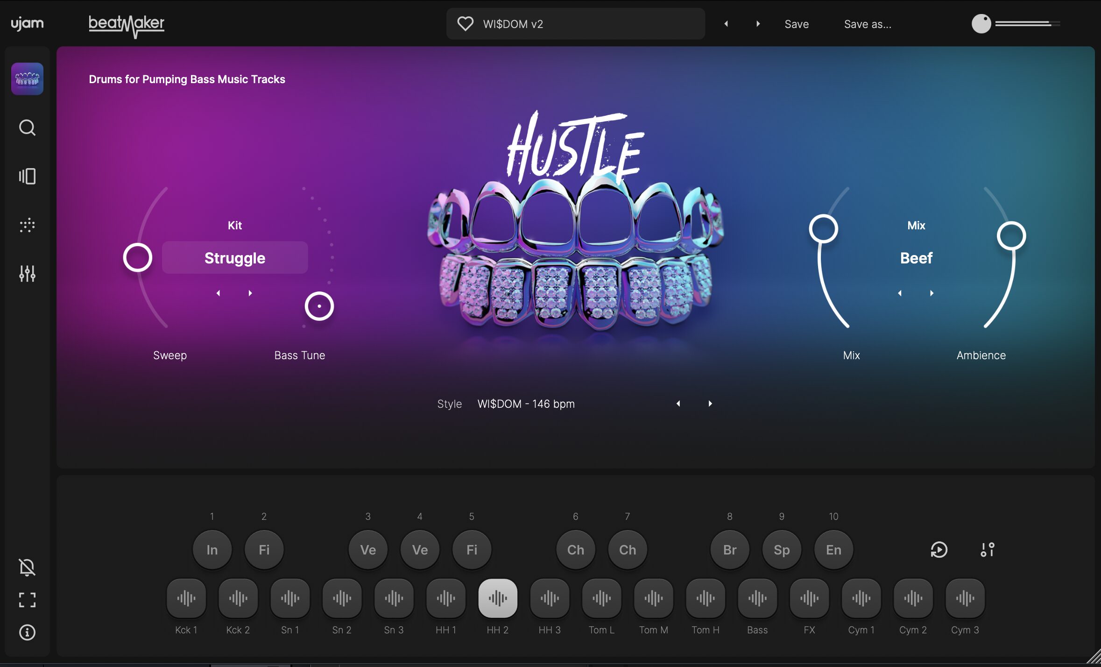The height and width of the screenshot is (667, 1101).
Task: Click the ujam logo
Action: (x=27, y=23)
